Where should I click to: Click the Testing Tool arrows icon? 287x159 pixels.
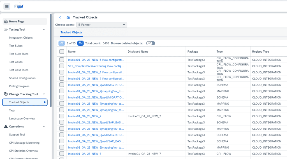pos(6,30)
